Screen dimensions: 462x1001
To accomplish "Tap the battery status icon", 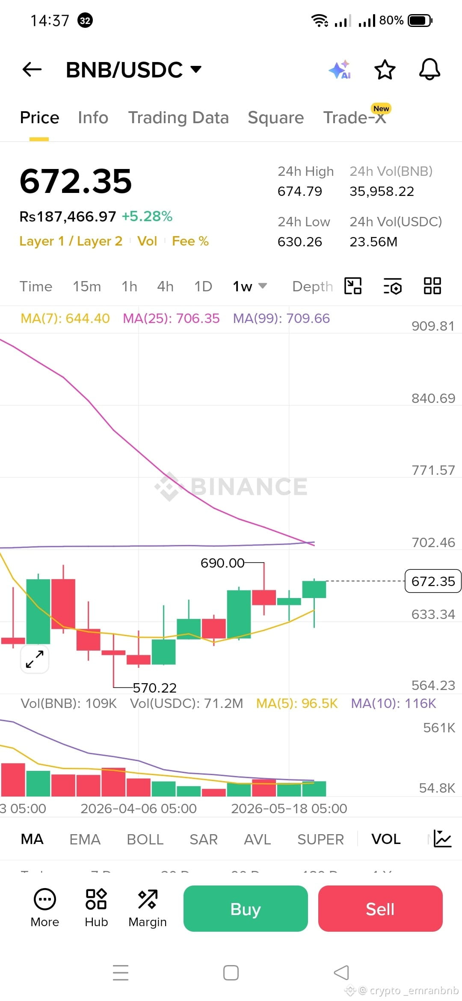I will click(420, 20).
